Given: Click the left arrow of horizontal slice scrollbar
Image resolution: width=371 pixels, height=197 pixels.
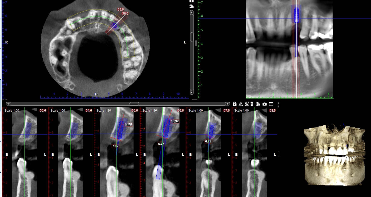Looking at the screenshot, I should [x=8, y=104].
